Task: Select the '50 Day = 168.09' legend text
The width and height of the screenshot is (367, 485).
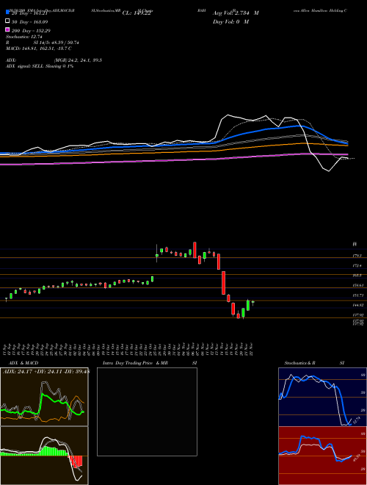Action: click(30, 22)
